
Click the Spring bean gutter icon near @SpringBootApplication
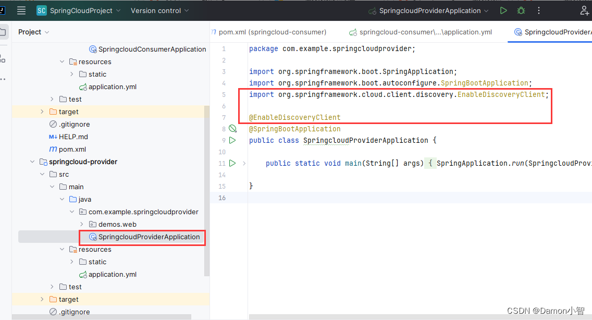(x=232, y=128)
